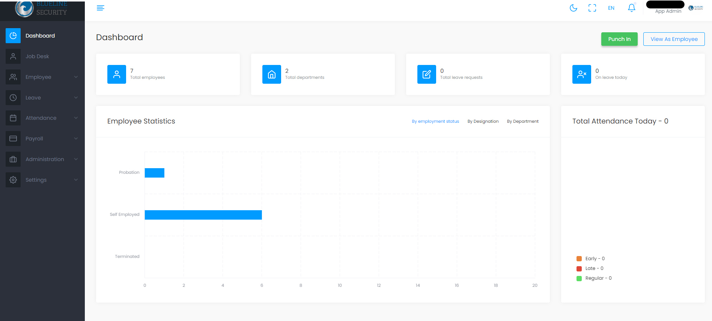712x321 pixels.
Task: Open the EN language dropdown
Action: (x=611, y=8)
